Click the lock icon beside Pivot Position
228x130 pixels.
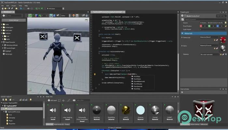coord(226,26)
